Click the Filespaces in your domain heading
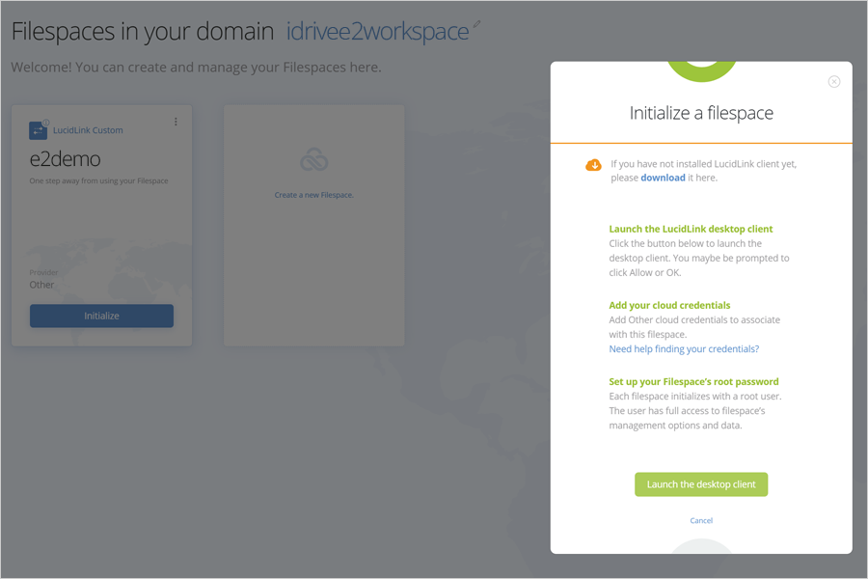The width and height of the screenshot is (868, 579). (143, 32)
